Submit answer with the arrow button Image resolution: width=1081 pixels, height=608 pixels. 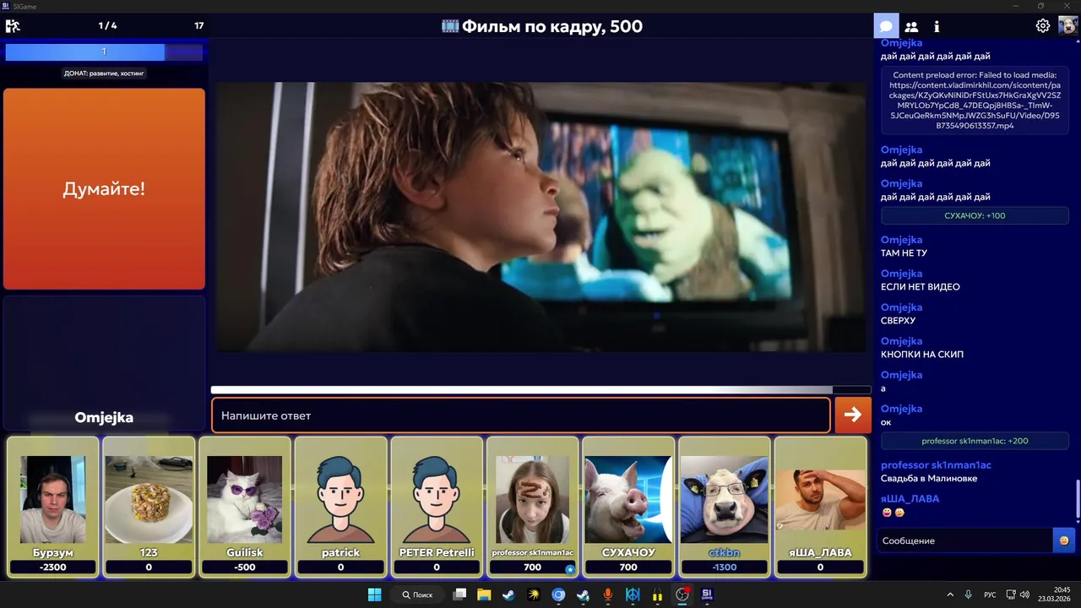pyautogui.click(x=853, y=415)
